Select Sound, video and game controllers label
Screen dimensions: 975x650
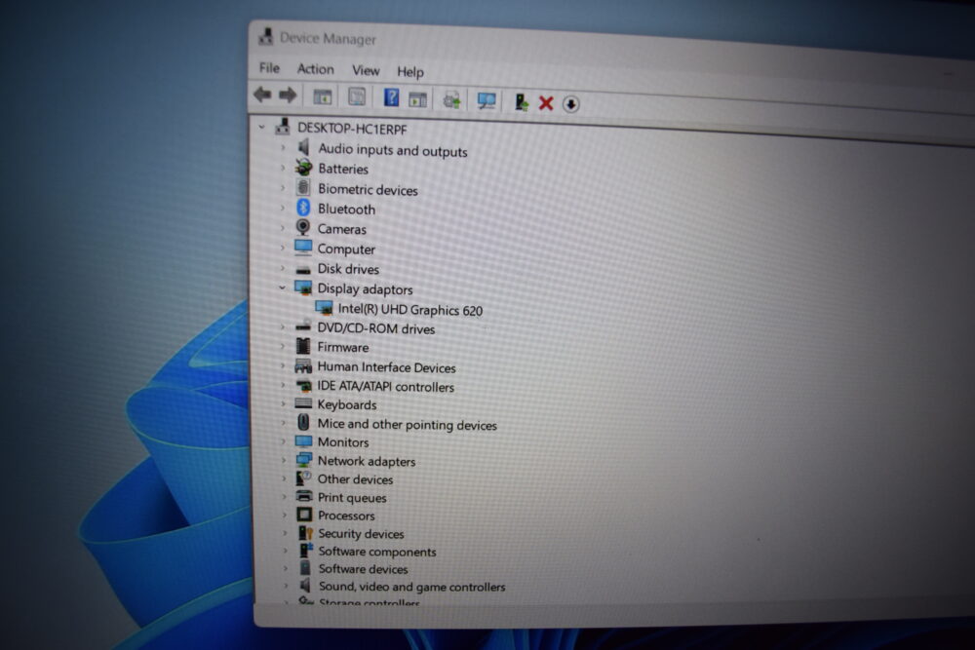pos(411,587)
